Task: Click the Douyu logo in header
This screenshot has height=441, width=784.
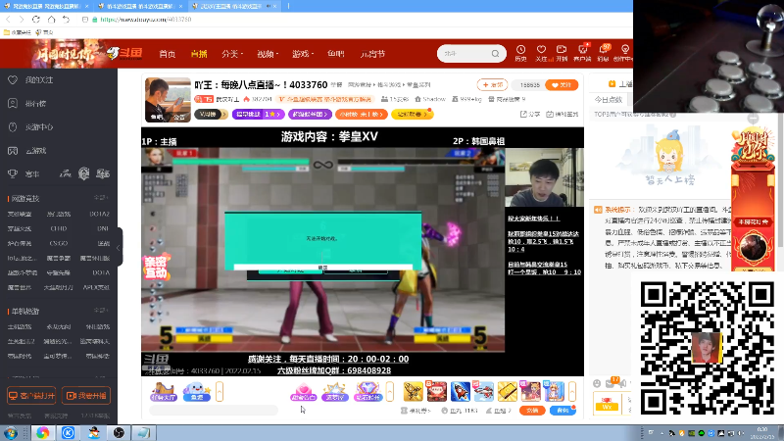Action: point(124,53)
